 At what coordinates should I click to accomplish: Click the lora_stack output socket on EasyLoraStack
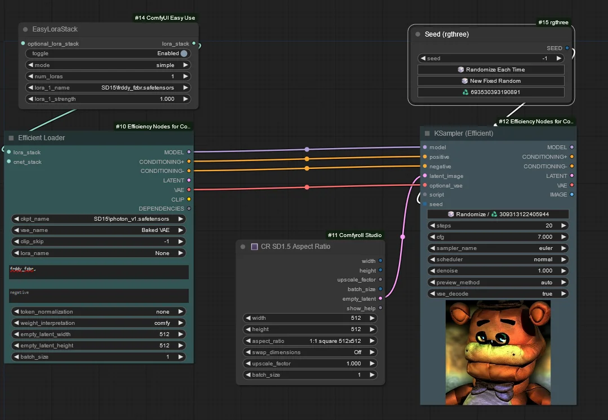click(194, 43)
